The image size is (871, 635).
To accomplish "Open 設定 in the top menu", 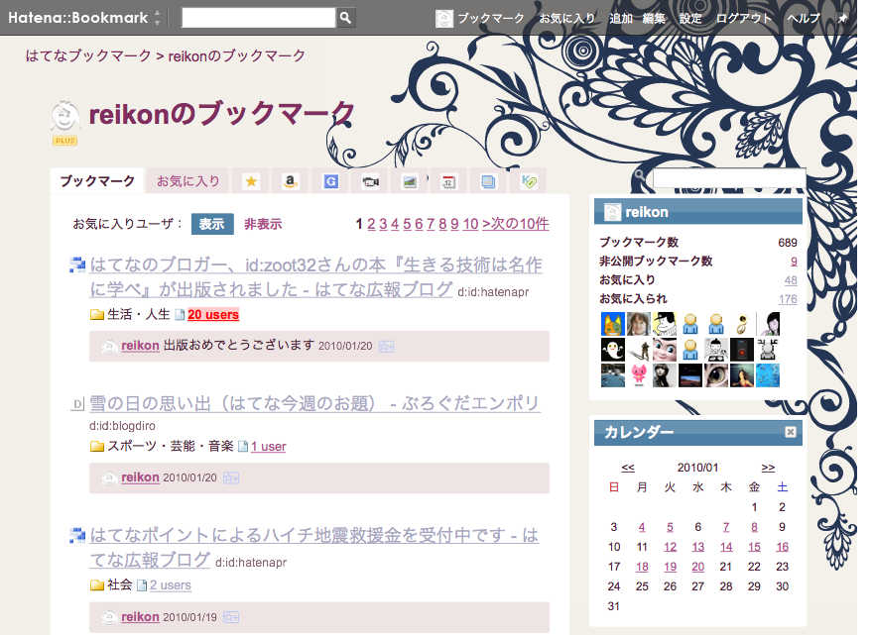I will coord(690,18).
